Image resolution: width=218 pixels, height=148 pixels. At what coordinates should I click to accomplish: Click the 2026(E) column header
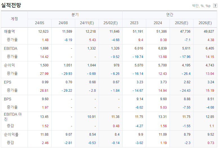pos(205,23)
